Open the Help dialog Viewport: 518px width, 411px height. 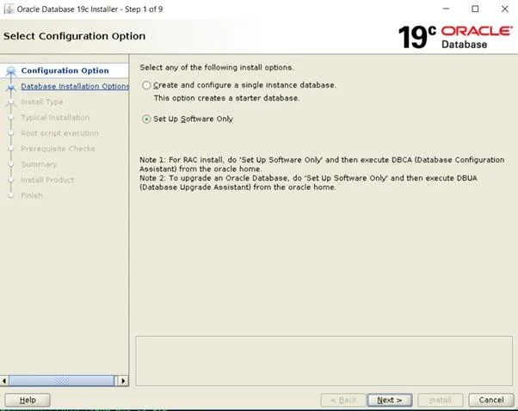click(28, 400)
